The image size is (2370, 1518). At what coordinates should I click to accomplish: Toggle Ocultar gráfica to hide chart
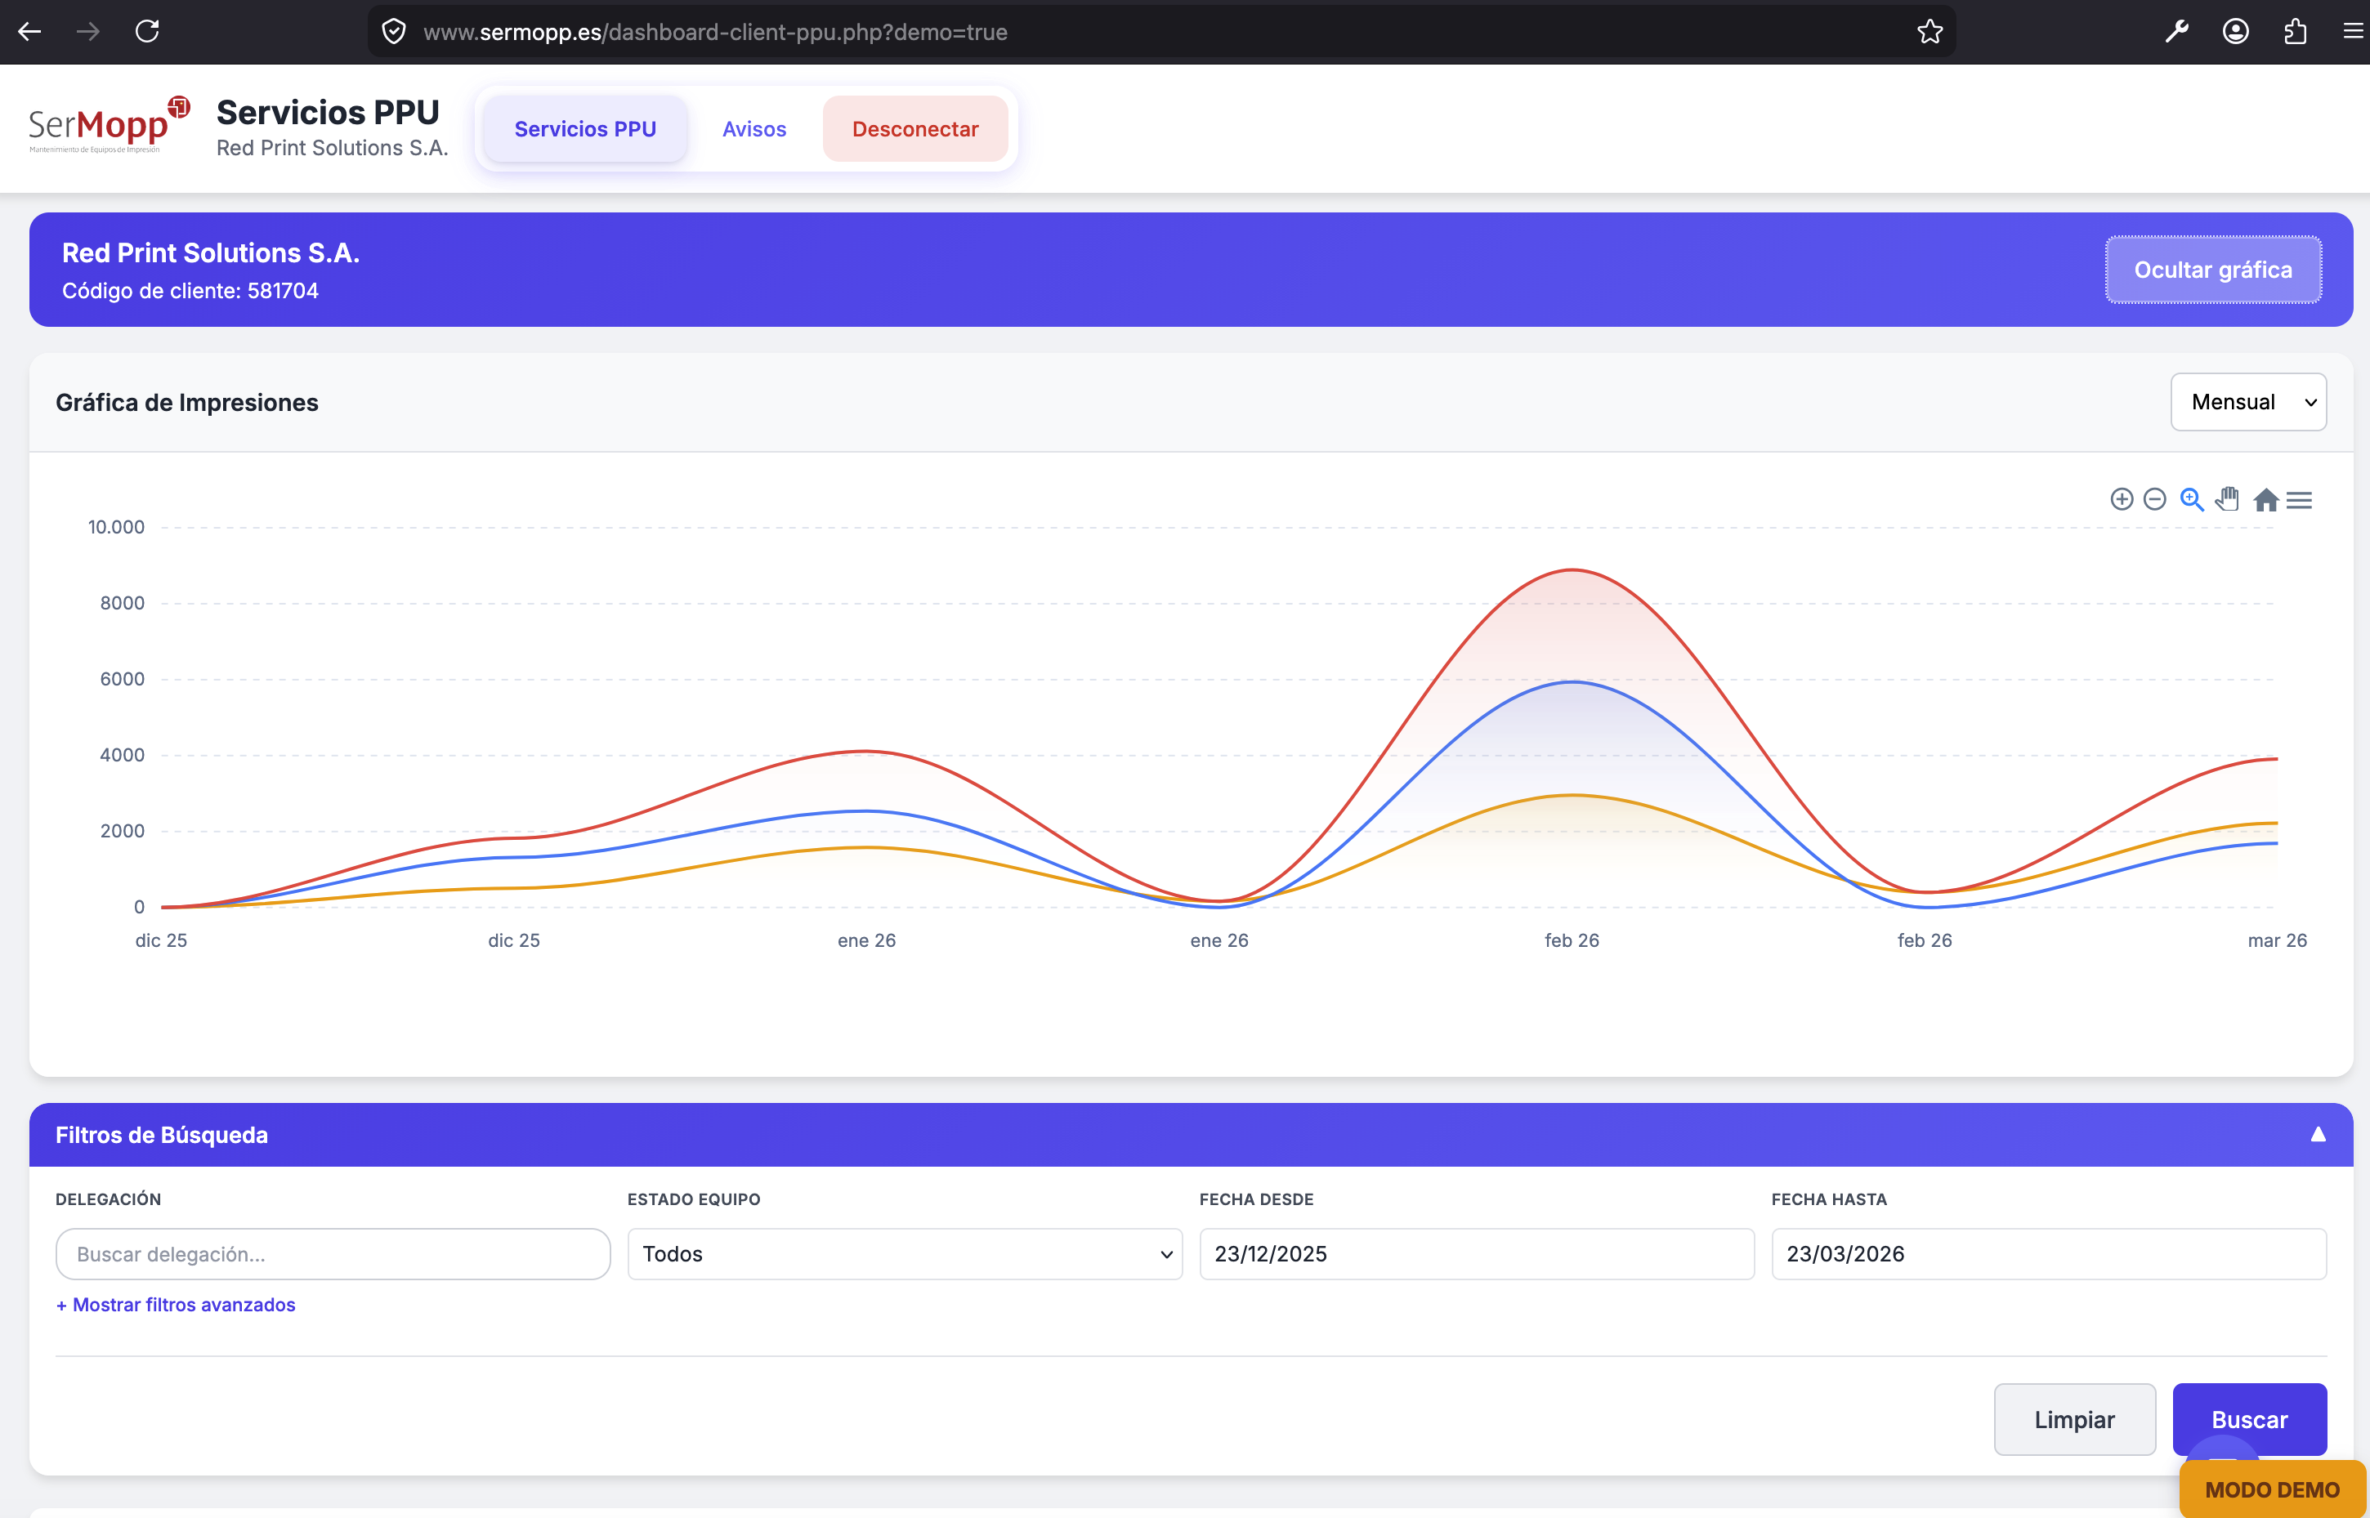[2212, 270]
